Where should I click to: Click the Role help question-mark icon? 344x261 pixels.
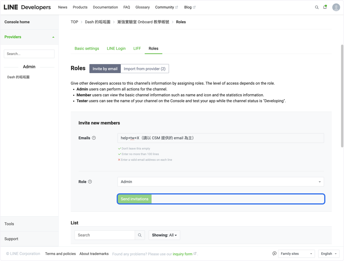point(90,182)
